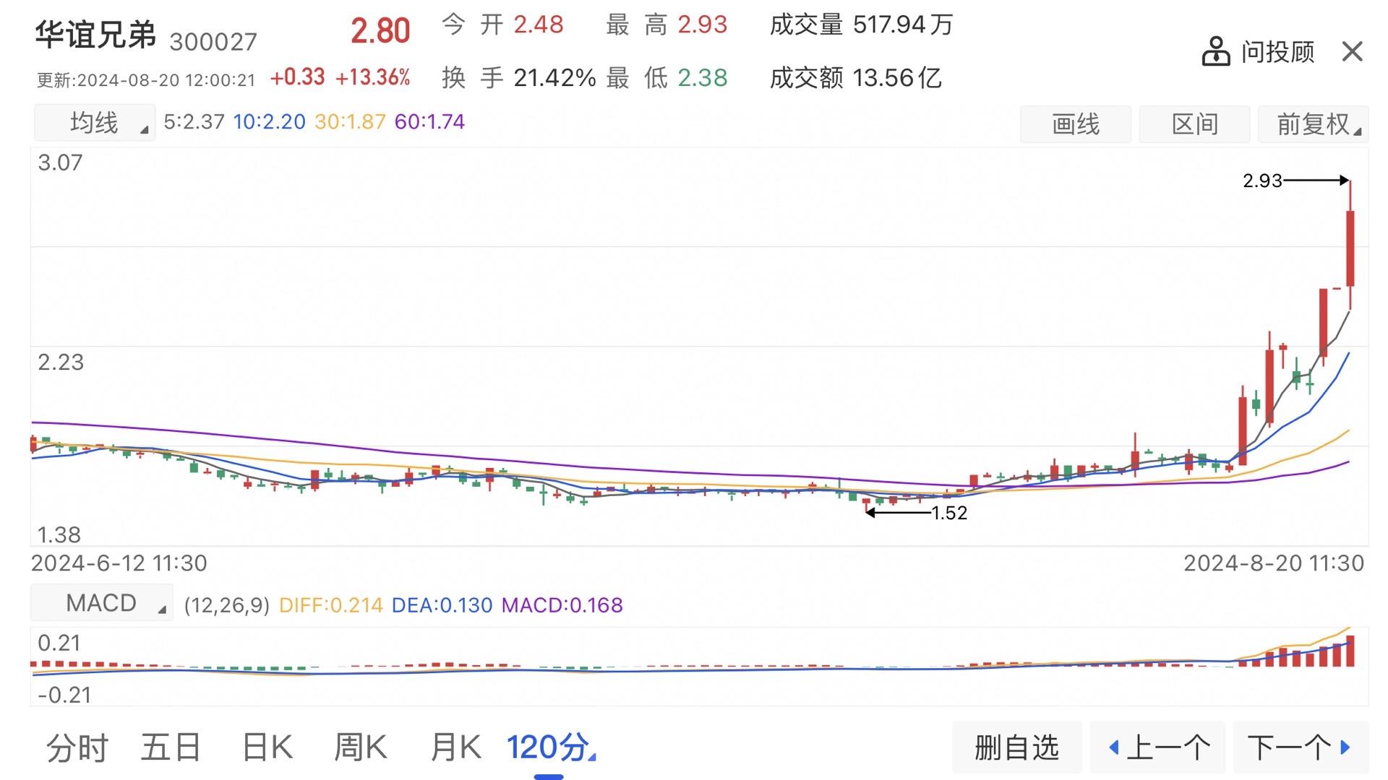Select the MACD:0.168 value
Screen dimensions: 1388x780
(x=562, y=605)
